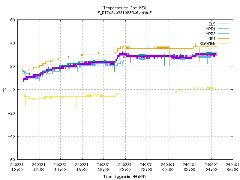Select the NPD2 legend label
This screenshot has width=240, height=180.
coord(211,34)
